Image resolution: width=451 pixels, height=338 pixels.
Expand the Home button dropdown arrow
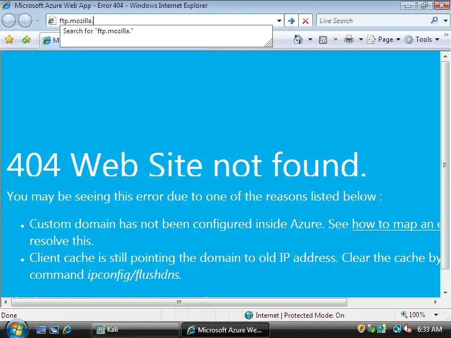point(310,39)
